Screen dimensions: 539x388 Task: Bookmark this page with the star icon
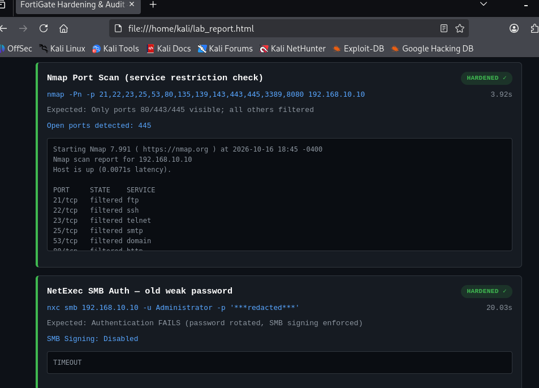460,28
